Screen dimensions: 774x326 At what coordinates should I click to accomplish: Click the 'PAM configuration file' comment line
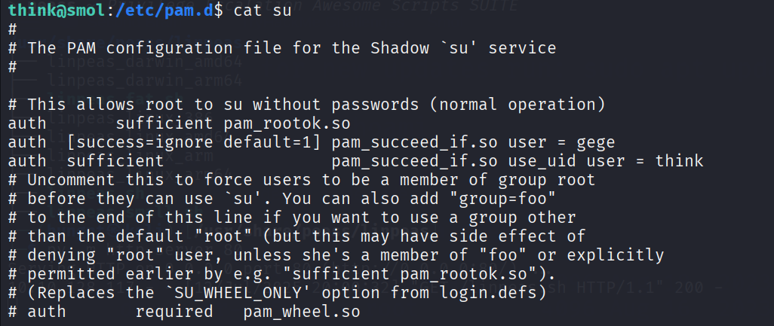point(291,48)
